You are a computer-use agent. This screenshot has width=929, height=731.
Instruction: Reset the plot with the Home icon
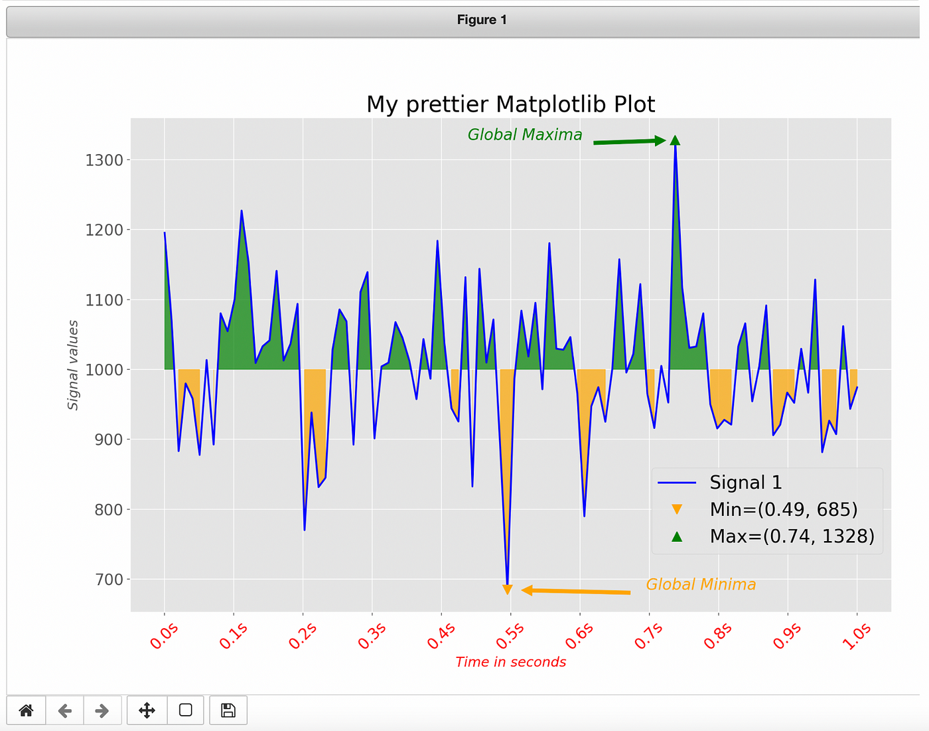click(x=26, y=710)
